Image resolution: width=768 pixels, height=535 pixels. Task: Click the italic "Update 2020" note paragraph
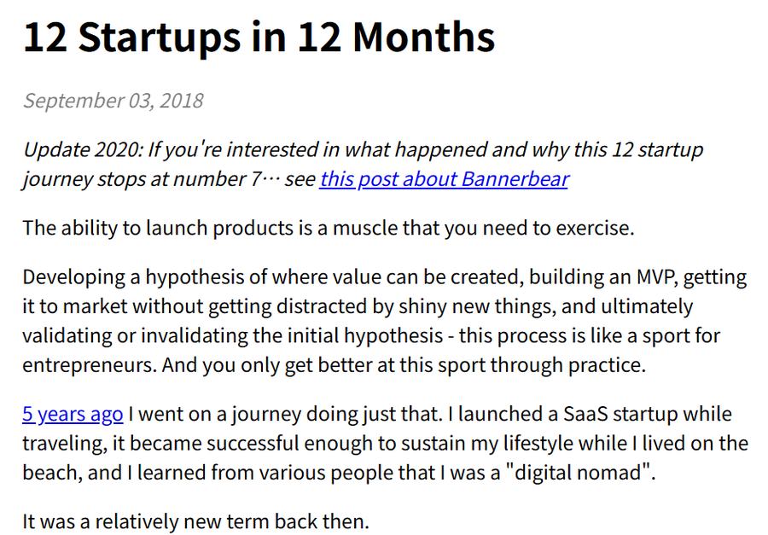coord(363,165)
